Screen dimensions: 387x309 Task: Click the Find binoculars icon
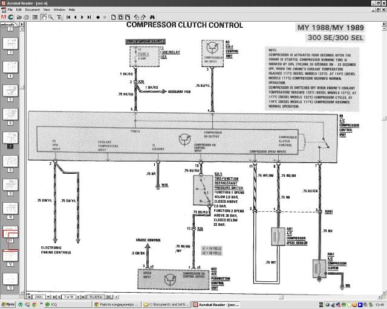[152, 18]
